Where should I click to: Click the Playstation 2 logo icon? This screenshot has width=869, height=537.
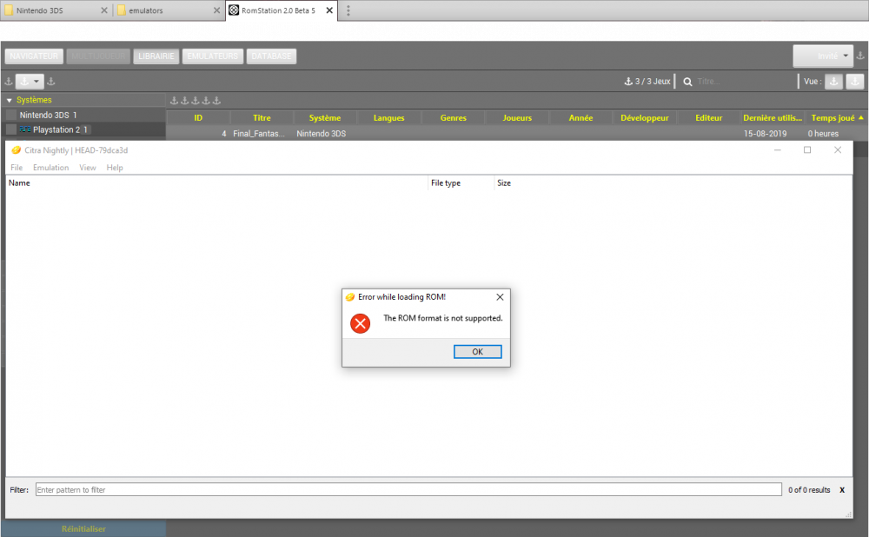pos(25,129)
